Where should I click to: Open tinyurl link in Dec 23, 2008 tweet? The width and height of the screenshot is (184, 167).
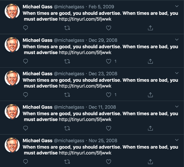point(85,86)
